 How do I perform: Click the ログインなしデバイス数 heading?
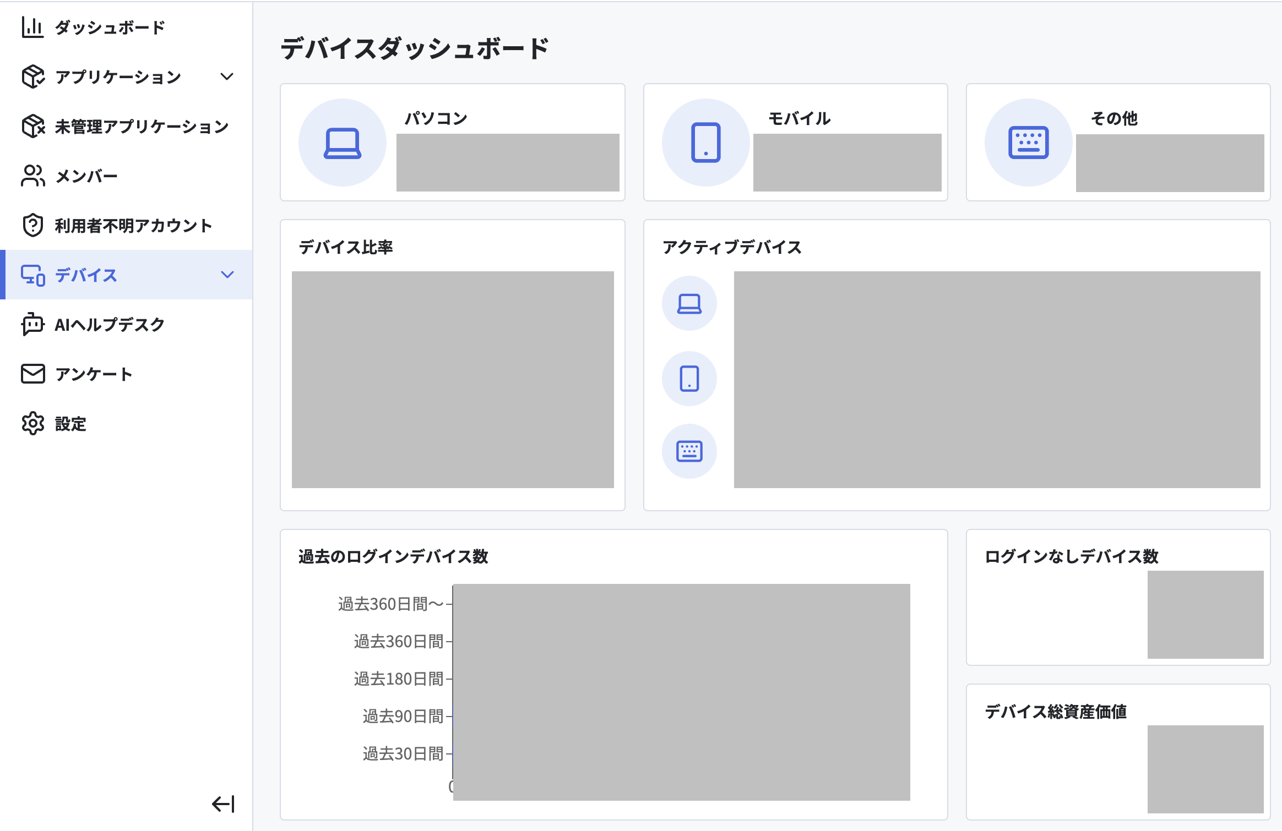pos(1072,556)
